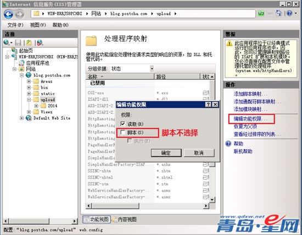Click the 执行(E) checkbox
The width and height of the screenshot is (302, 235).
pyautogui.click(x=130, y=141)
